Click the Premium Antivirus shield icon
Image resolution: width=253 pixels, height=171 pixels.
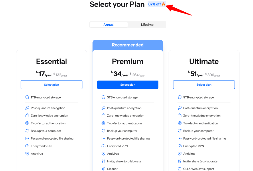coord(104,154)
